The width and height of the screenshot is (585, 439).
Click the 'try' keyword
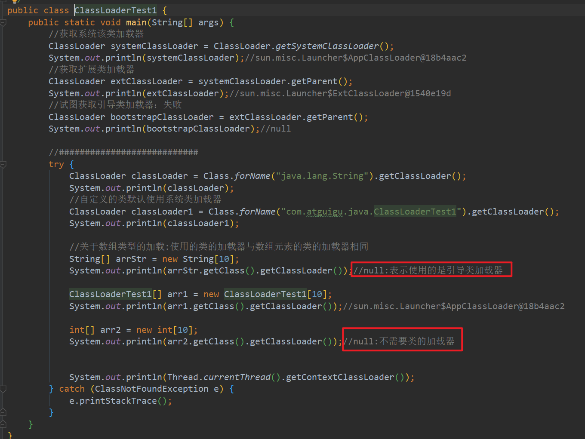click(56, 164)
